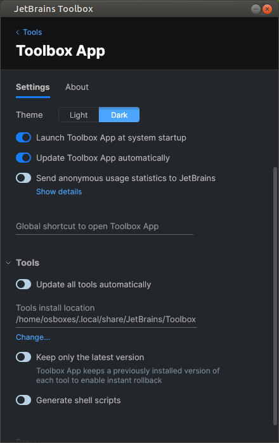Choose the Dark theme option
Viewport: 279px width, 443px height.
(x=119, y=115)
